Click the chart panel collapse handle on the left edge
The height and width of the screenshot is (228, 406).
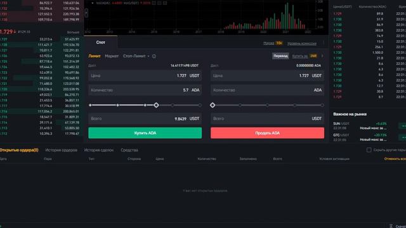pos(86,13)
